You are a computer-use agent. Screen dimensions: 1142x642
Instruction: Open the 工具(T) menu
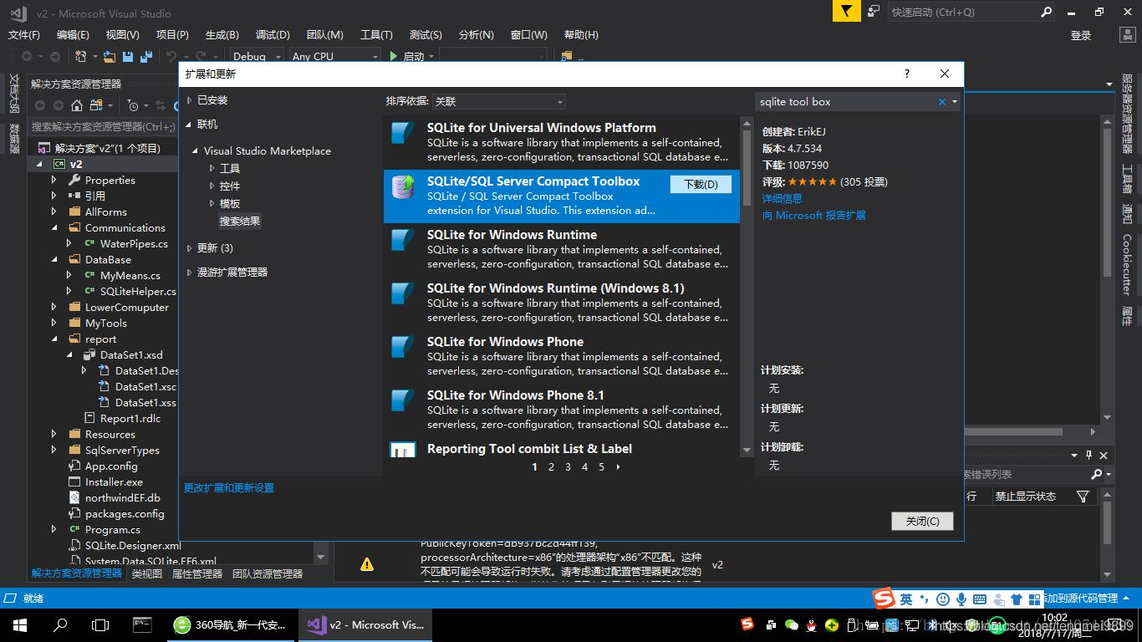376,34
